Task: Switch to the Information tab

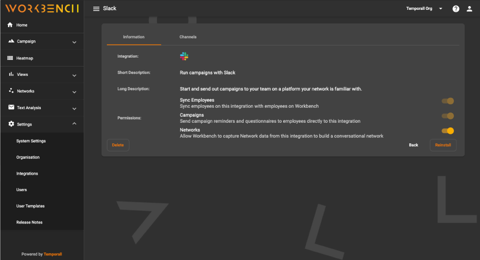Action: click(x=134, y=37)
